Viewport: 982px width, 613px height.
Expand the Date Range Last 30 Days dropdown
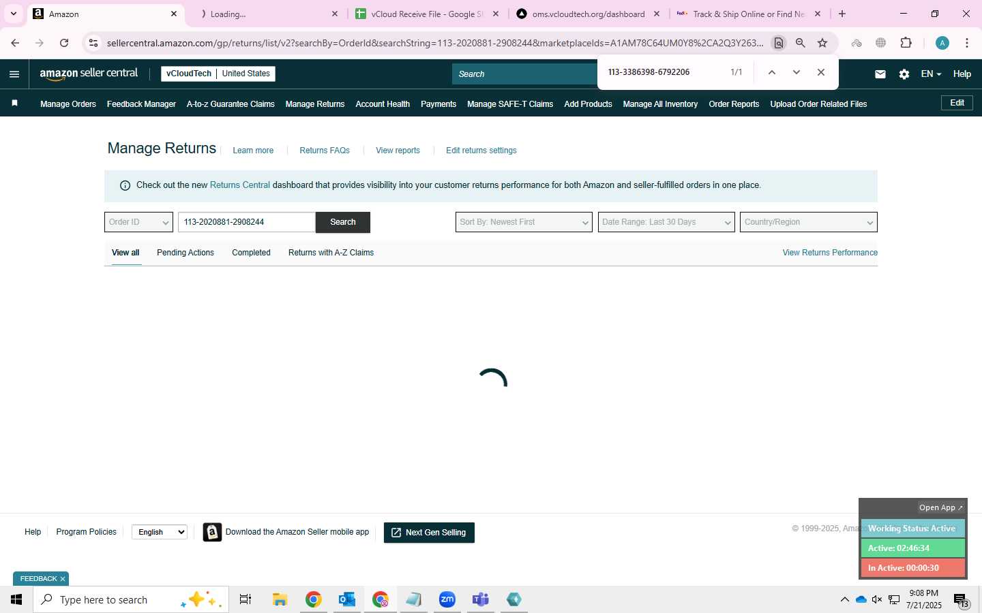666,222
